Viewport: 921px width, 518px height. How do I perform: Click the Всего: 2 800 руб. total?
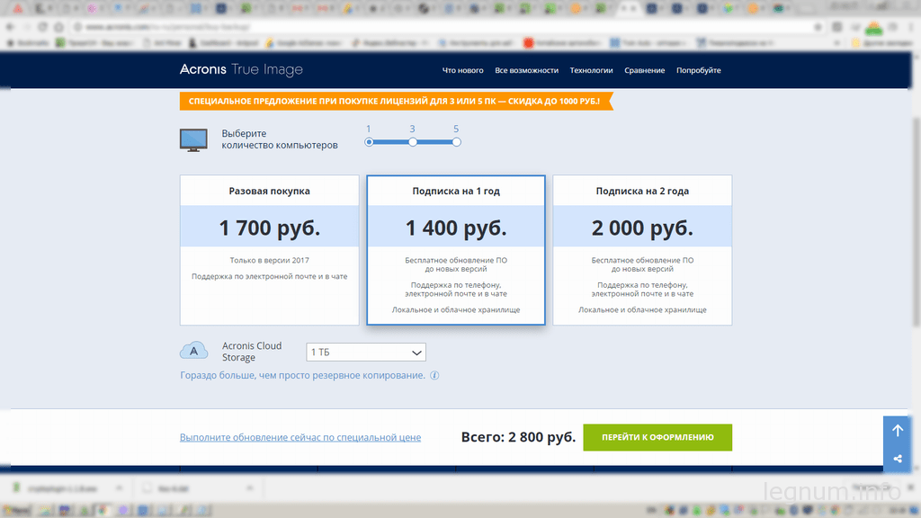(518, 438)
